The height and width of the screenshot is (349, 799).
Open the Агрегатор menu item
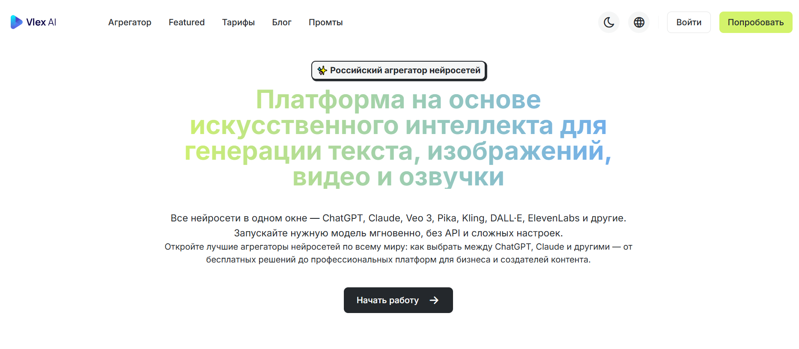tap(130, 22)
